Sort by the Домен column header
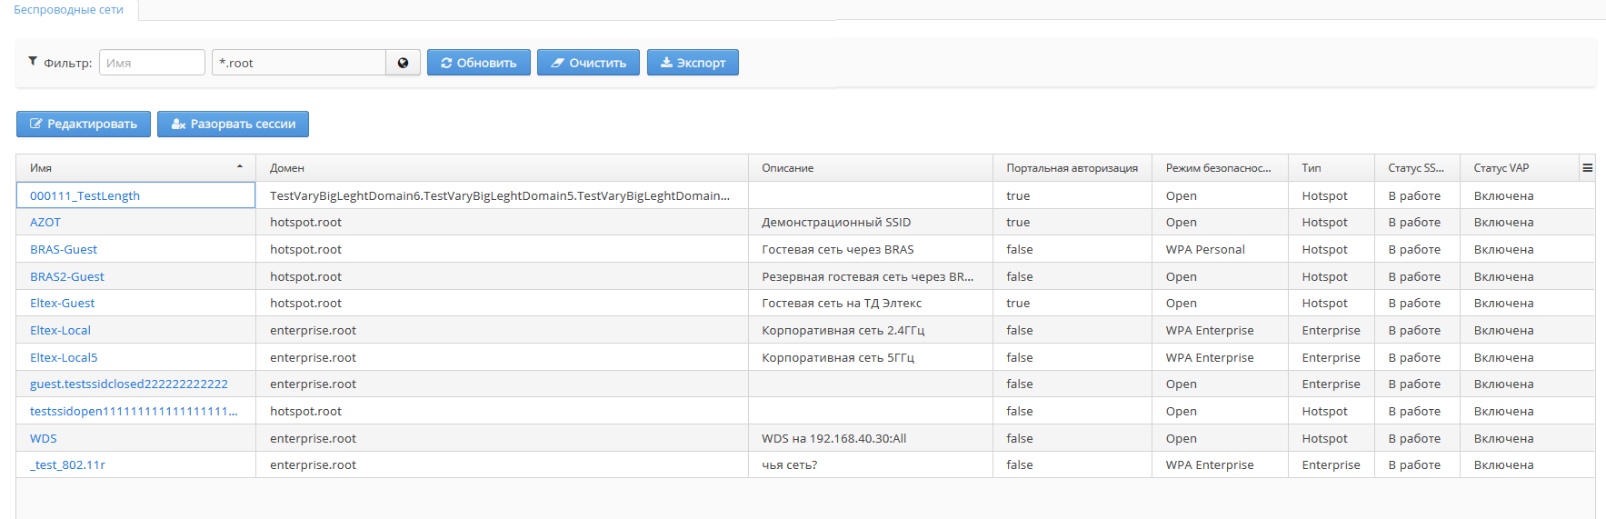1606x519 pixels. (287, 168)
